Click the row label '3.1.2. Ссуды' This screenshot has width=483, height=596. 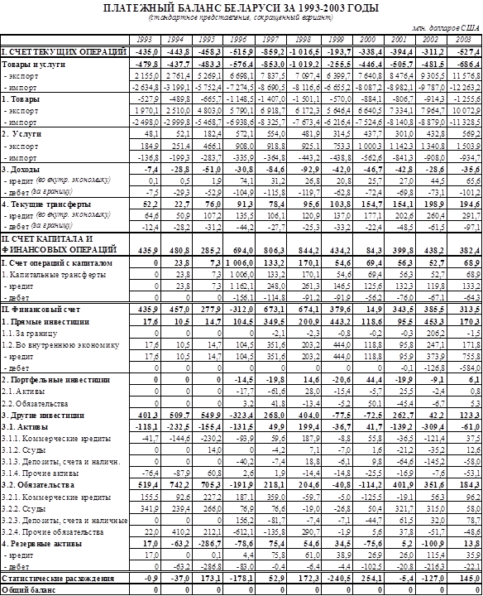(23, 450)
